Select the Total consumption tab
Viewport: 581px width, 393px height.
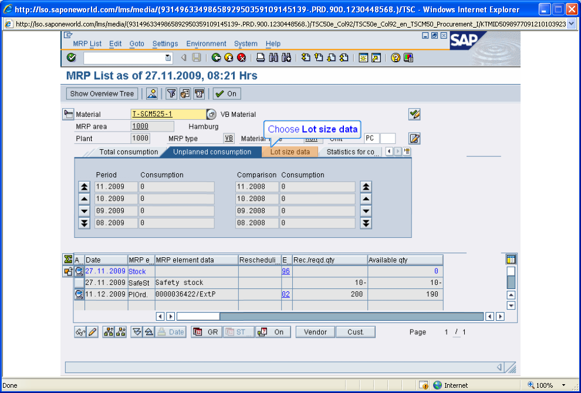tap(128, 152)
